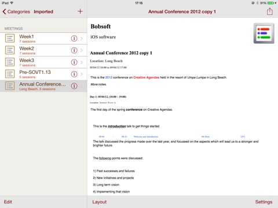Select the Annual Conference agenda list icon
This screenshot has height=208, width=278.
(10, 86)
